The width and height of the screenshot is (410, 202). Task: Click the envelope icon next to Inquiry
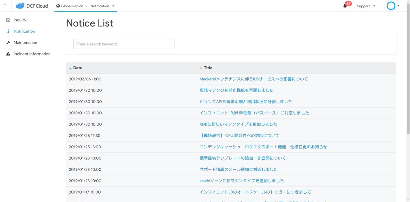pyautogui.click(x=8, y=20)
